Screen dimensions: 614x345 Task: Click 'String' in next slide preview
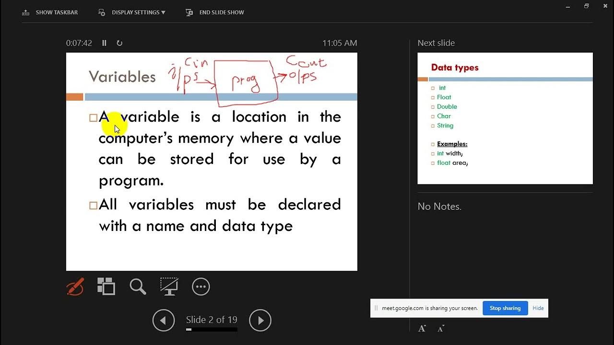coord(445,126)
